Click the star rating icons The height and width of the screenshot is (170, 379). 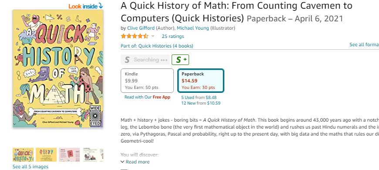(x=135, y=36)
